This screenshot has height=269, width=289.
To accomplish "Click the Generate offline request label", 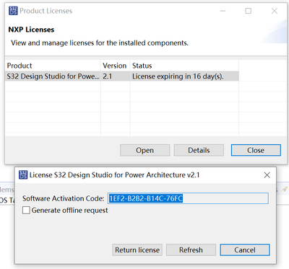I will click(69, 211).
